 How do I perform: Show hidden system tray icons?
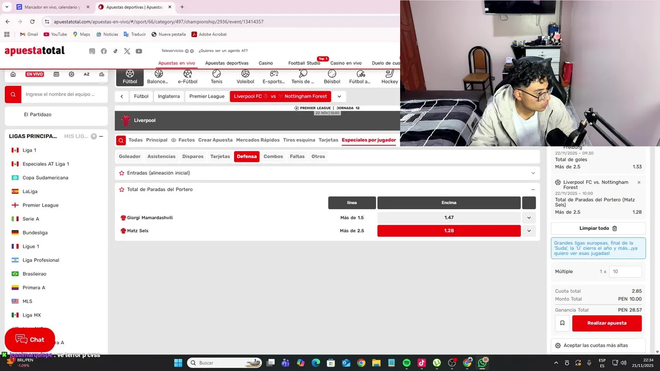[x=556, y=363]
